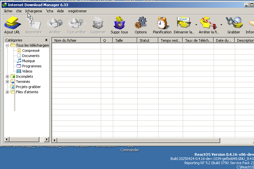
Task: Open the Affichage menu
Action: tap(49, 11)
